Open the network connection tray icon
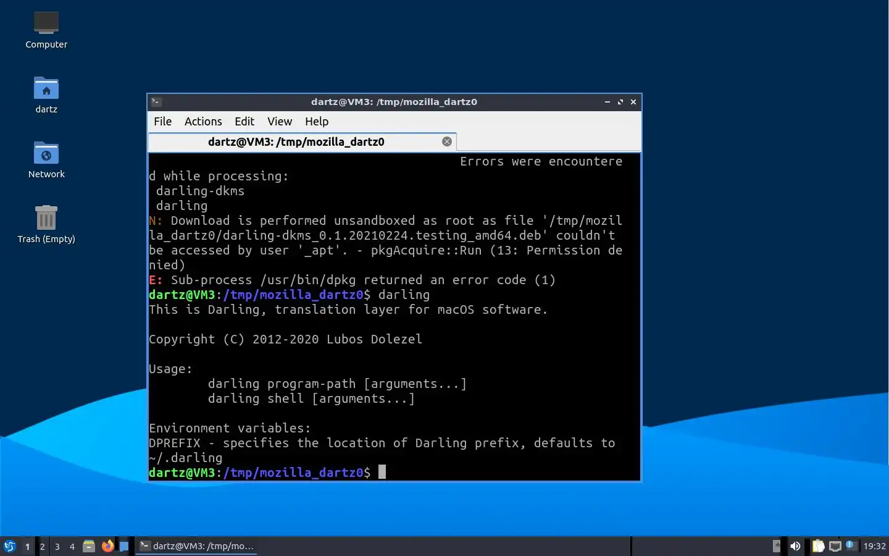Viewport: 889px width, 556px height. pos(835,546)
